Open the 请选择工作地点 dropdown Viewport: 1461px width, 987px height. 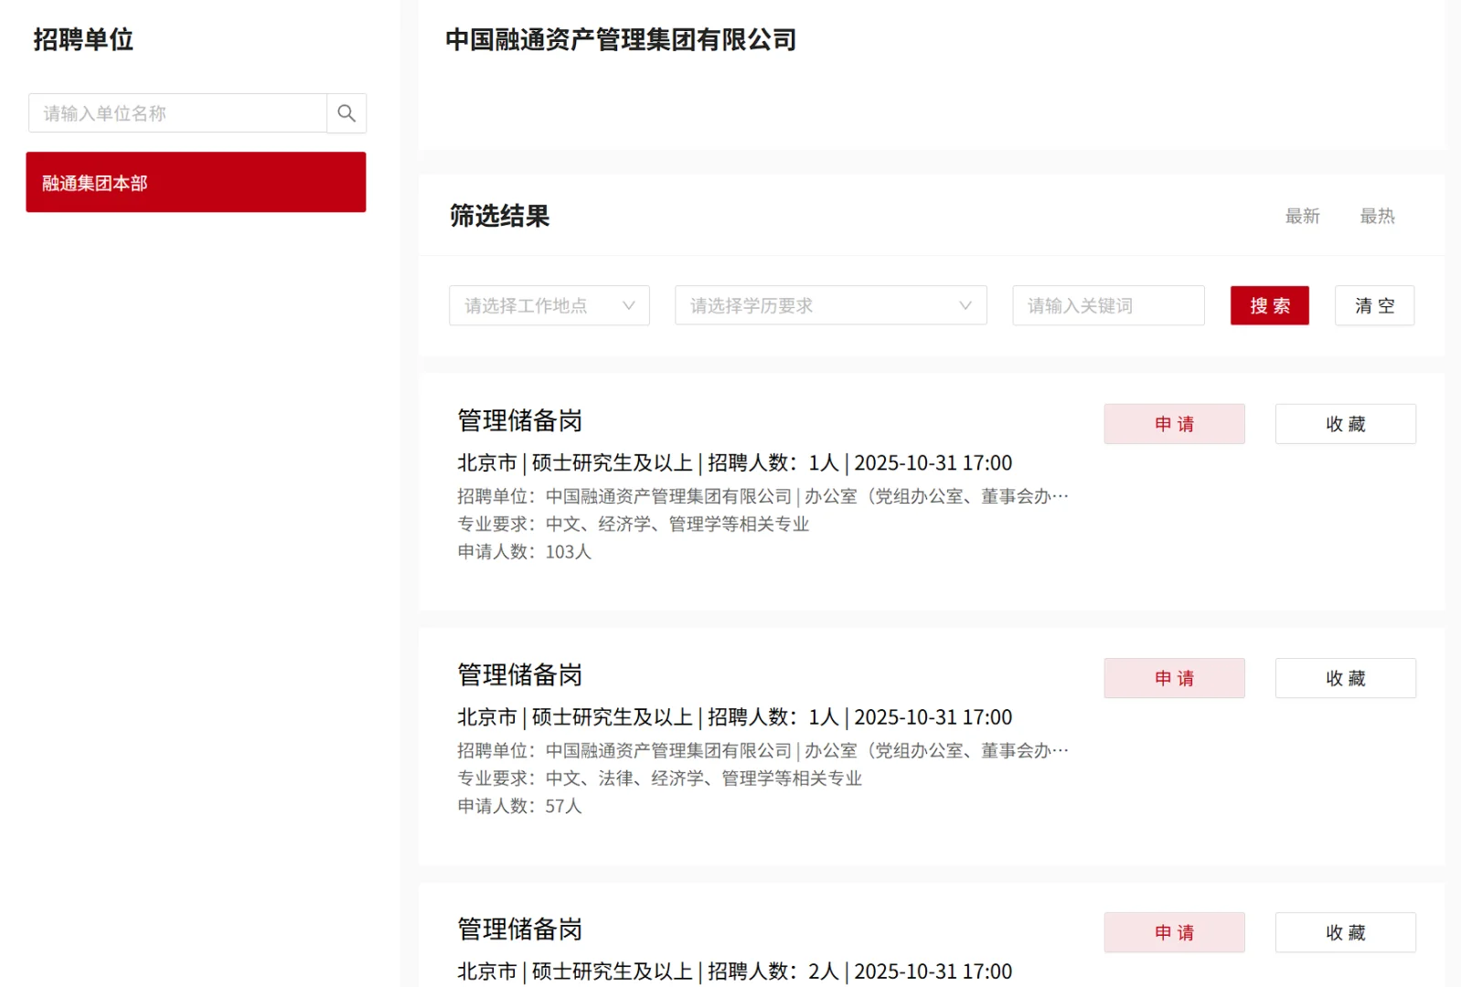pyautogui.click(x=549, y=305)
